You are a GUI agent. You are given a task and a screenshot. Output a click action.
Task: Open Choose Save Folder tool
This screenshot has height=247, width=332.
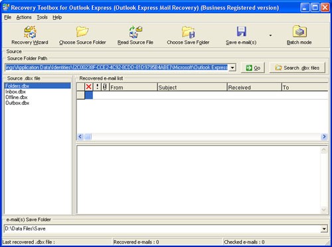tap(188, 35)
